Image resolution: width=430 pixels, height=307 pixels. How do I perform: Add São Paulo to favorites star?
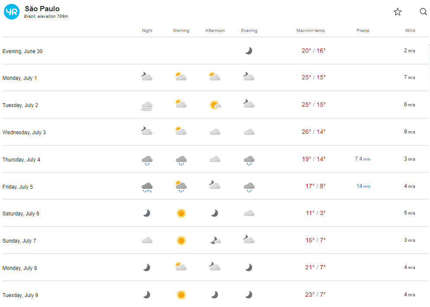point(398,12)
